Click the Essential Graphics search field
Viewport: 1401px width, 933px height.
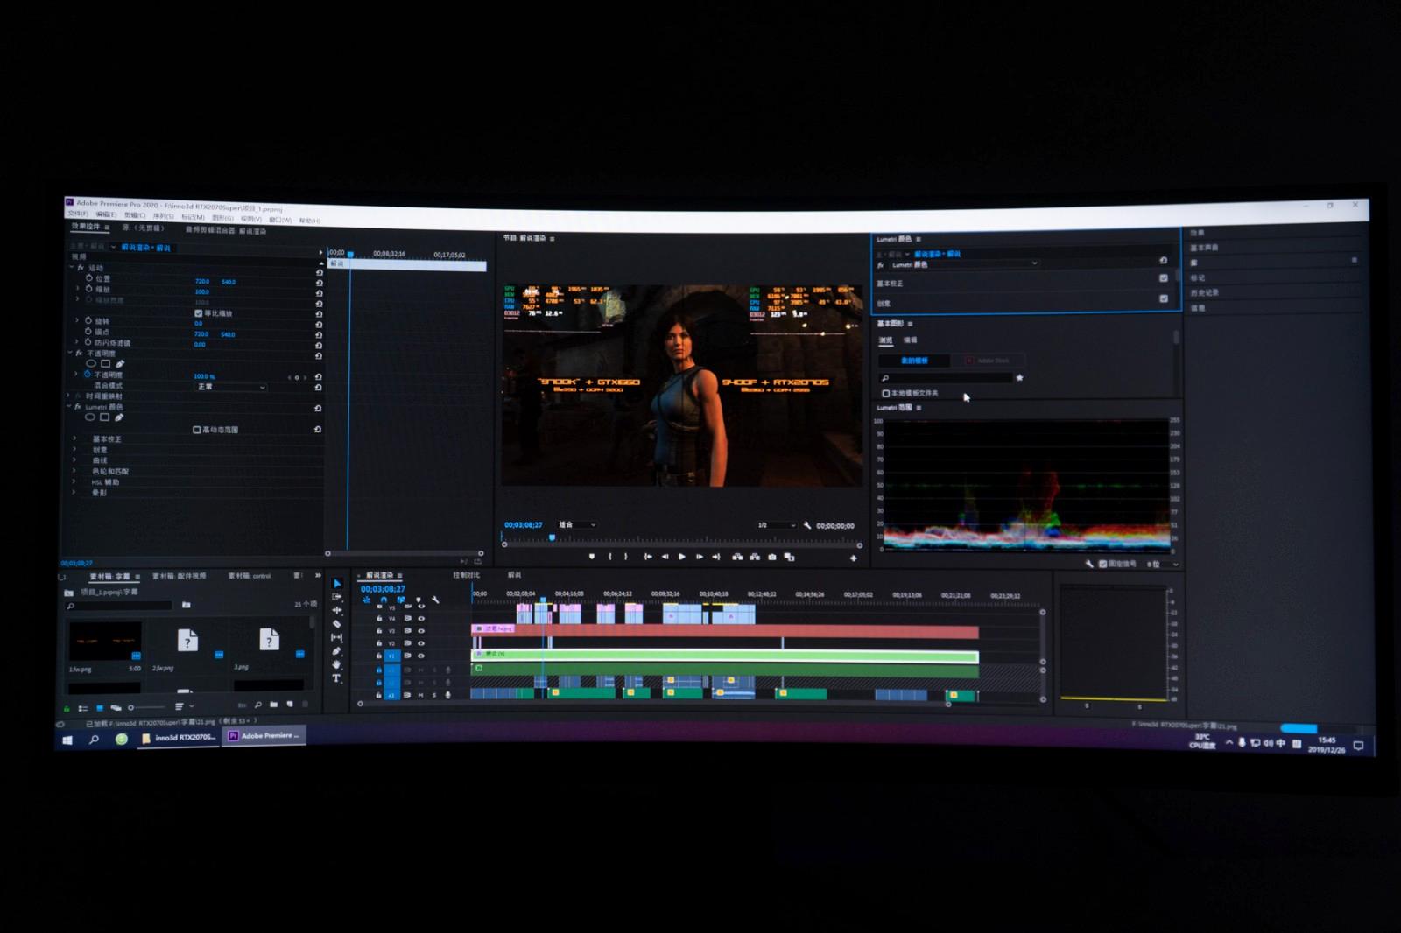coord(946,378)
